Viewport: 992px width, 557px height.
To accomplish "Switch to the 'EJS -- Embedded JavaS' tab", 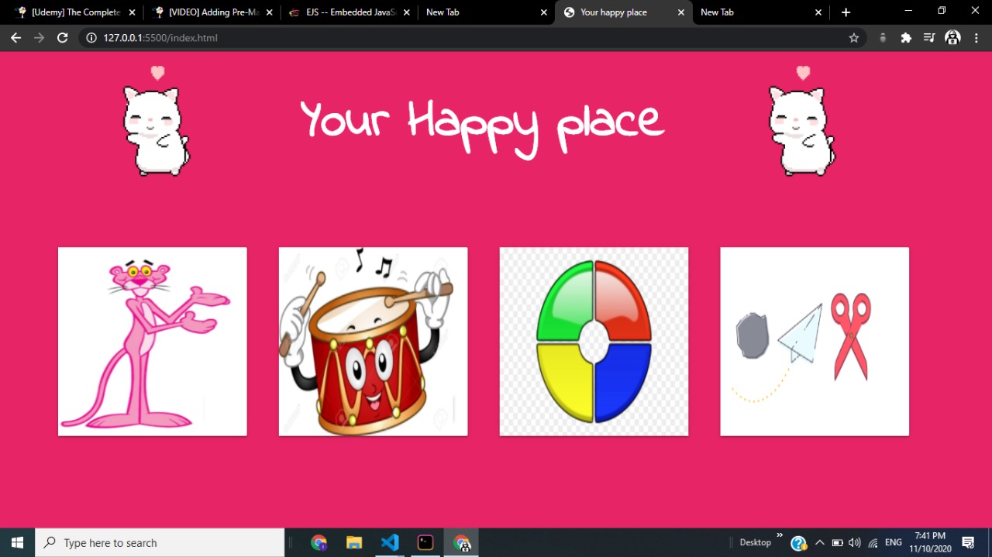I will coord(350,12).
